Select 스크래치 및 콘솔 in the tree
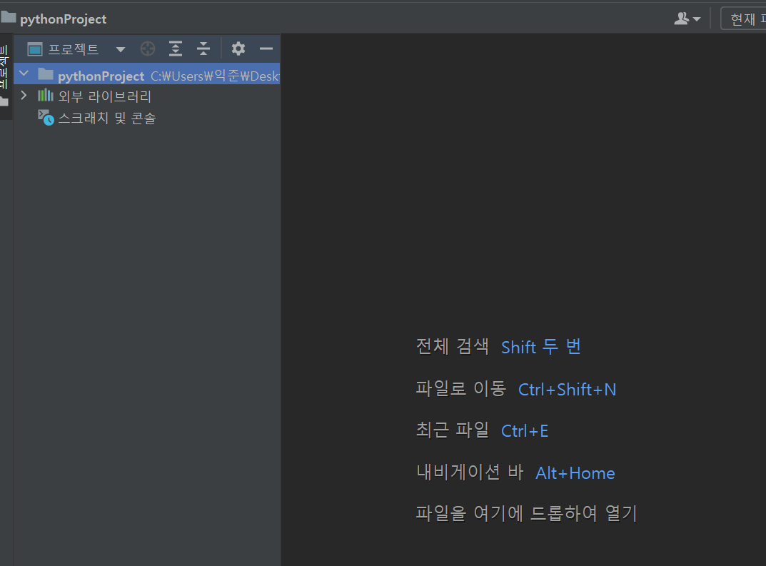Viewport: 766px width, 566px height. 107,118
